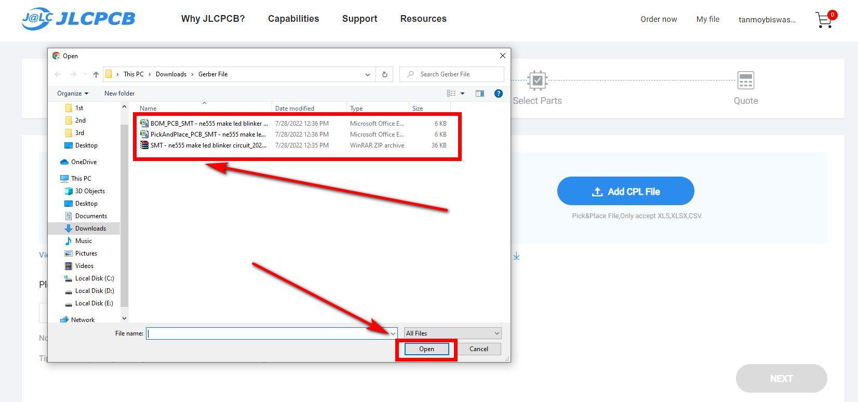Open tanmoybiswas account menu

767,20
